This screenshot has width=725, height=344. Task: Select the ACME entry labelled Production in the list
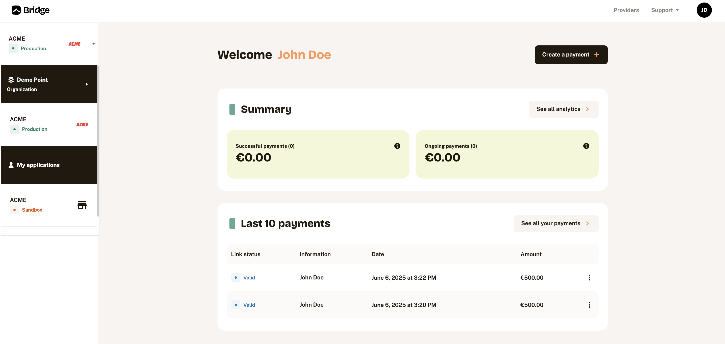point(49,125)
